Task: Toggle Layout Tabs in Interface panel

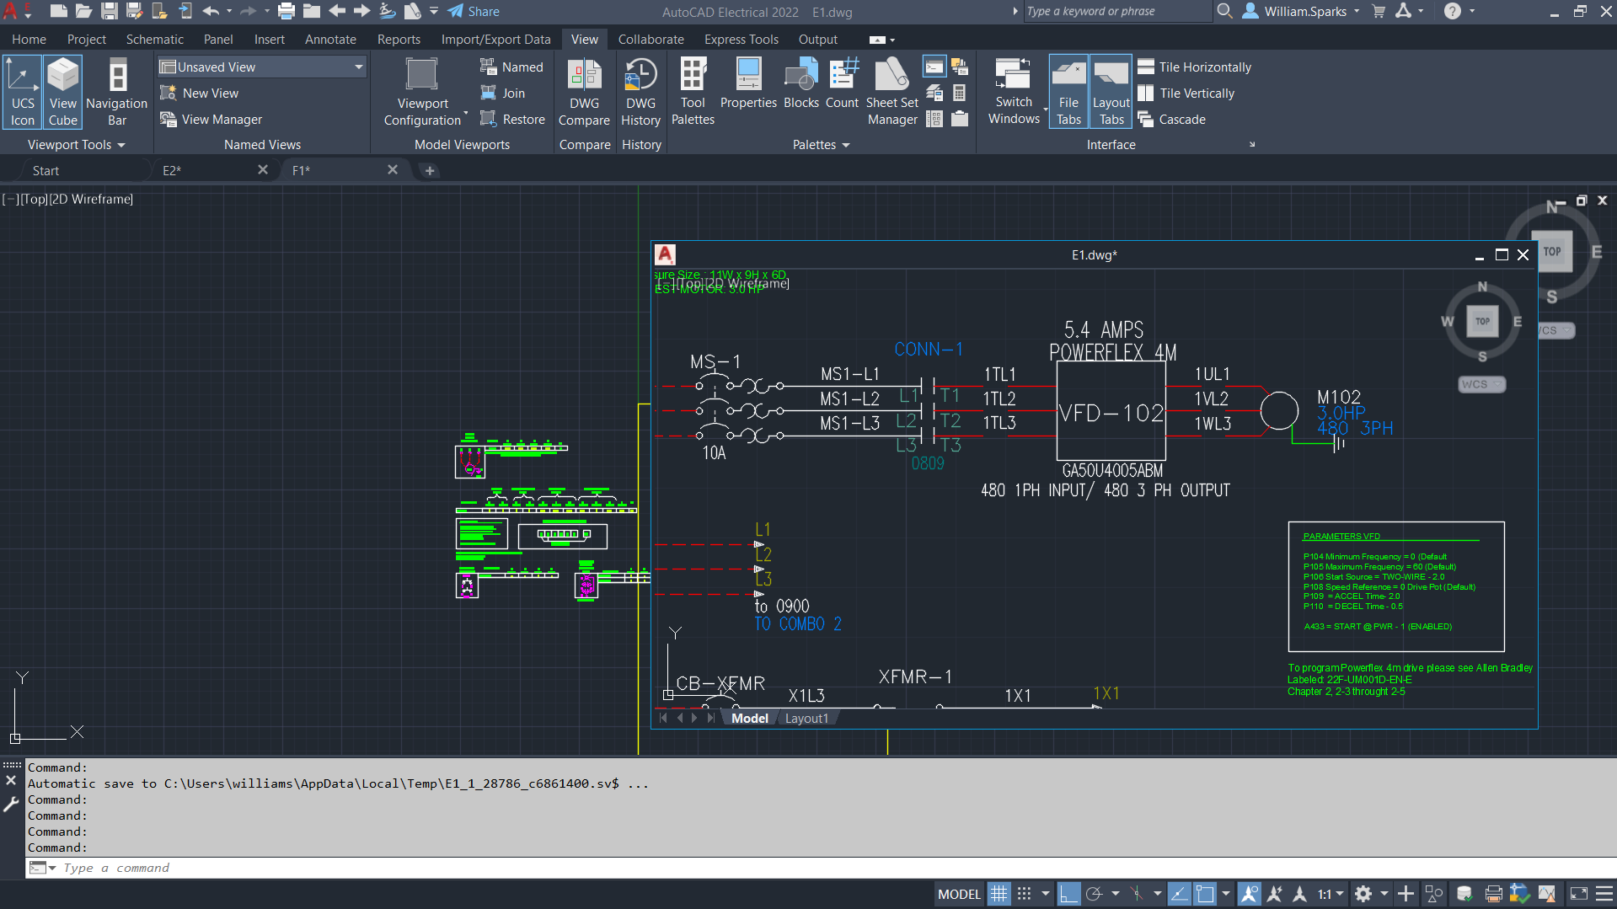Action: point(1111,92)
